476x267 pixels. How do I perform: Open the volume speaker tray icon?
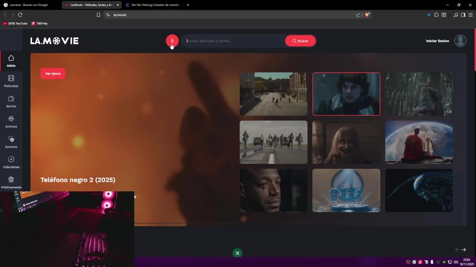[x=456, y=262]
